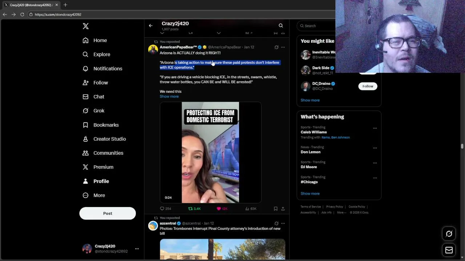Open Communities in the sidebar
Image resolution: width=465 pixels, height=261 pixels.
(x=103, y=153)
